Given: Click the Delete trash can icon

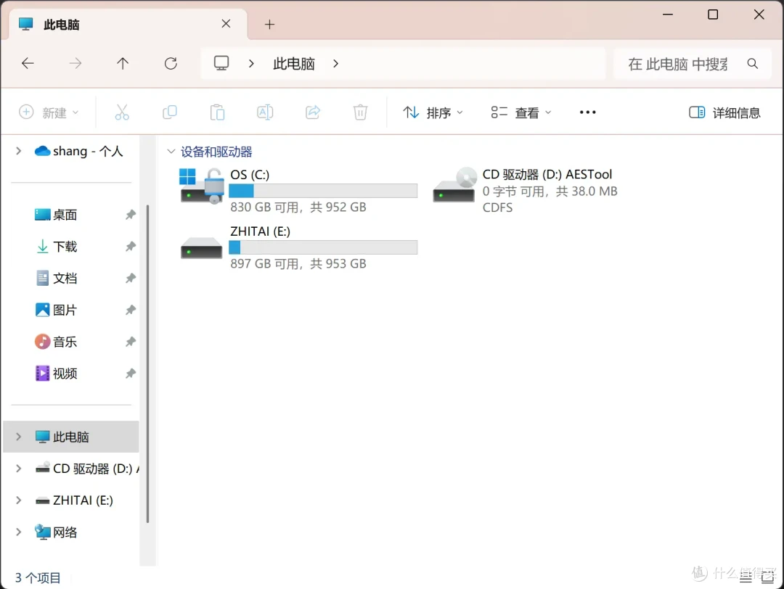Looking at the screenshot, I should pyautogui.click(x=360, y=112).
